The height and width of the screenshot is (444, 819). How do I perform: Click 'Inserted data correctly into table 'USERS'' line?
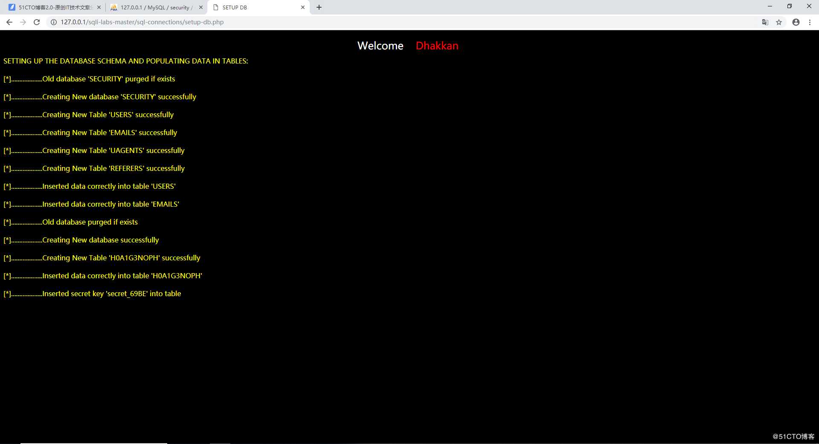[x=90, y=186]
